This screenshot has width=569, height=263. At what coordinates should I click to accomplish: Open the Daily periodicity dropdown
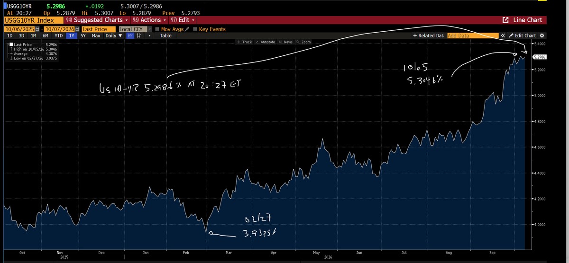pyautogui.click(x=114, y=35)
